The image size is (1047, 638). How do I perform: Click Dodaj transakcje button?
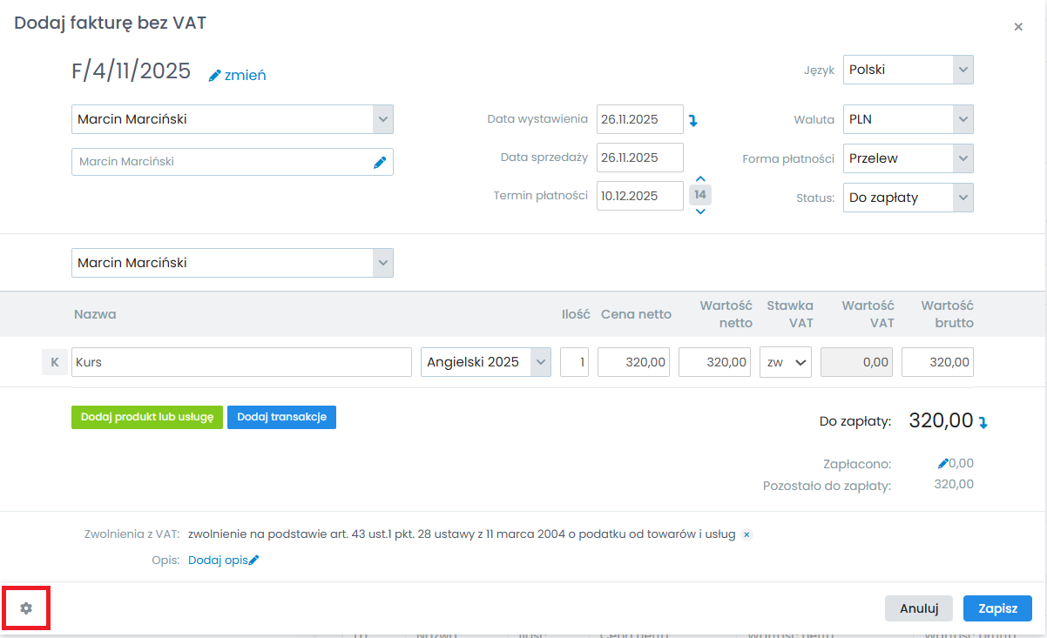pos(281,418)
